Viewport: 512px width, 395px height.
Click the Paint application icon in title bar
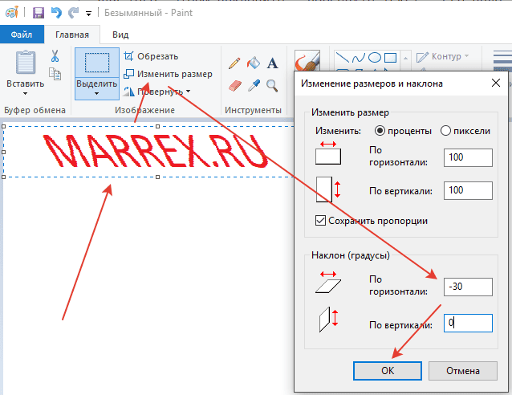12,13
